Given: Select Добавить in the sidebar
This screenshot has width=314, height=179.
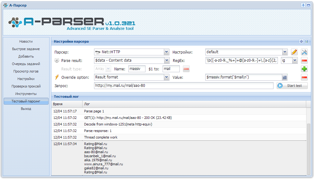Looking at the screenshot, I should (x=26, y=56).
